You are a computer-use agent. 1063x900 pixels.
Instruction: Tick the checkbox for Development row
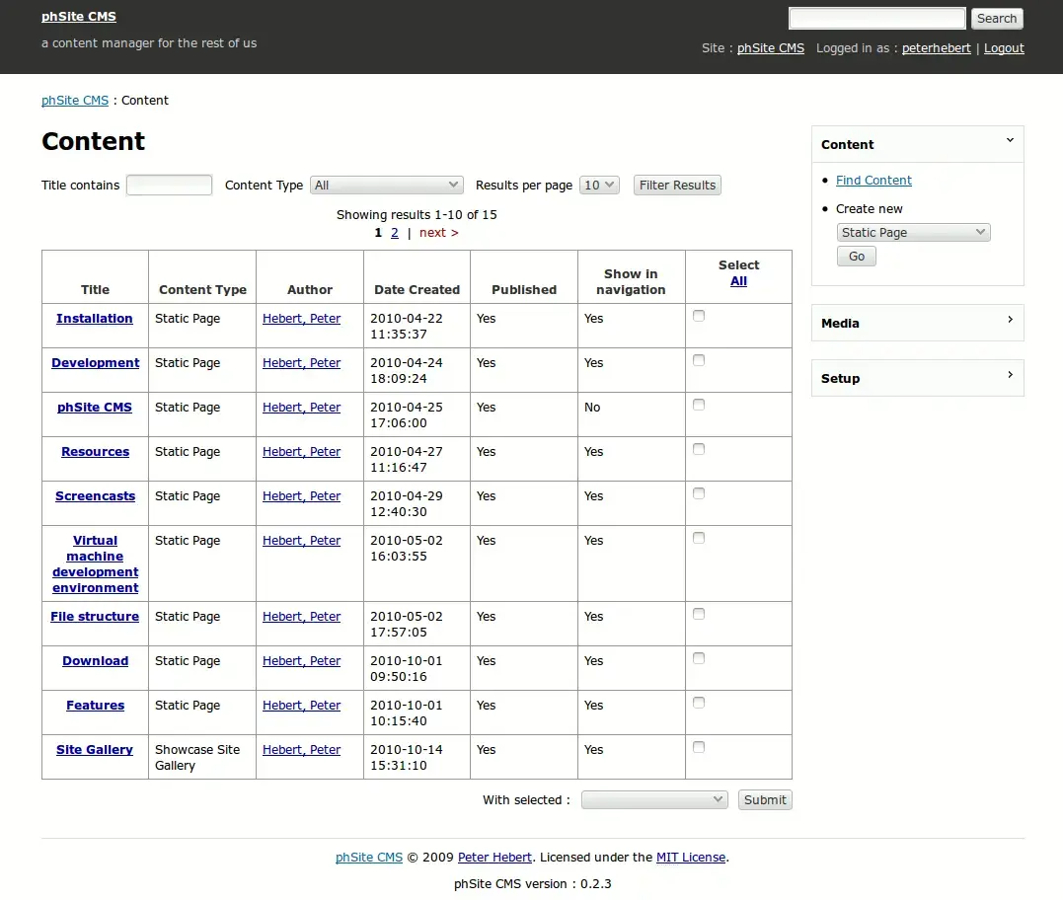(699, 360)
